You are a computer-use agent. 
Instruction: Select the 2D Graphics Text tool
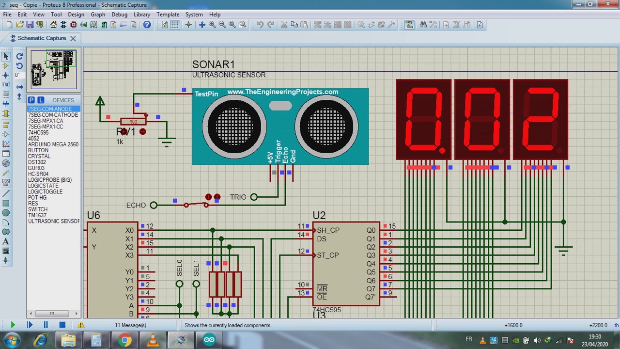(6, 241)
